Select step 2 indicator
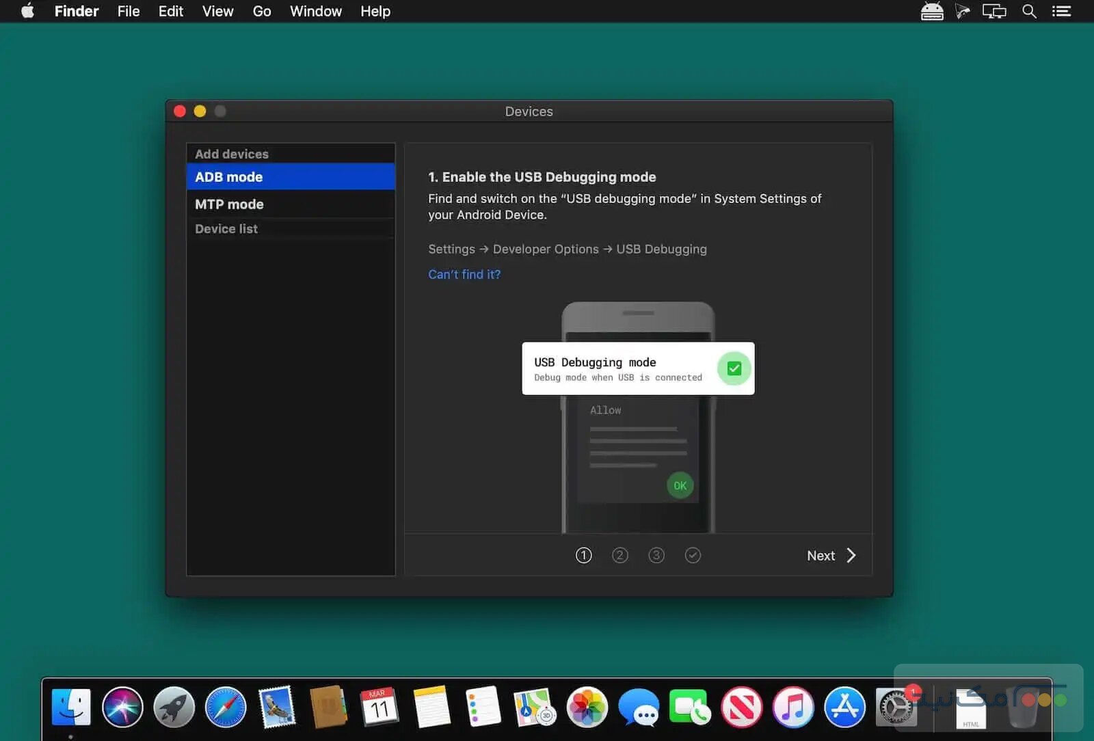This screenshot has height=741, width=1094. point(620,555)
